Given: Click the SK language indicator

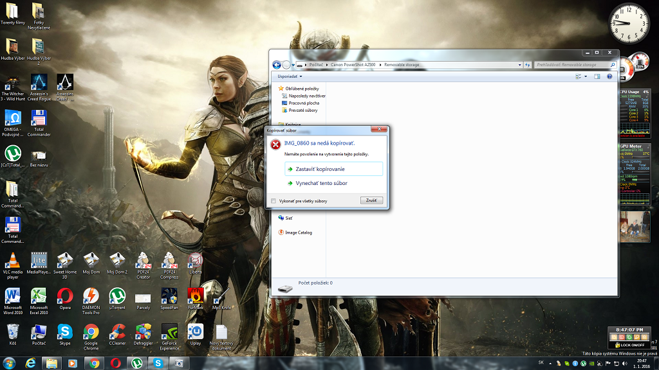Looking at the screenshot, I should pyautogui.click(x=541, y=362).
